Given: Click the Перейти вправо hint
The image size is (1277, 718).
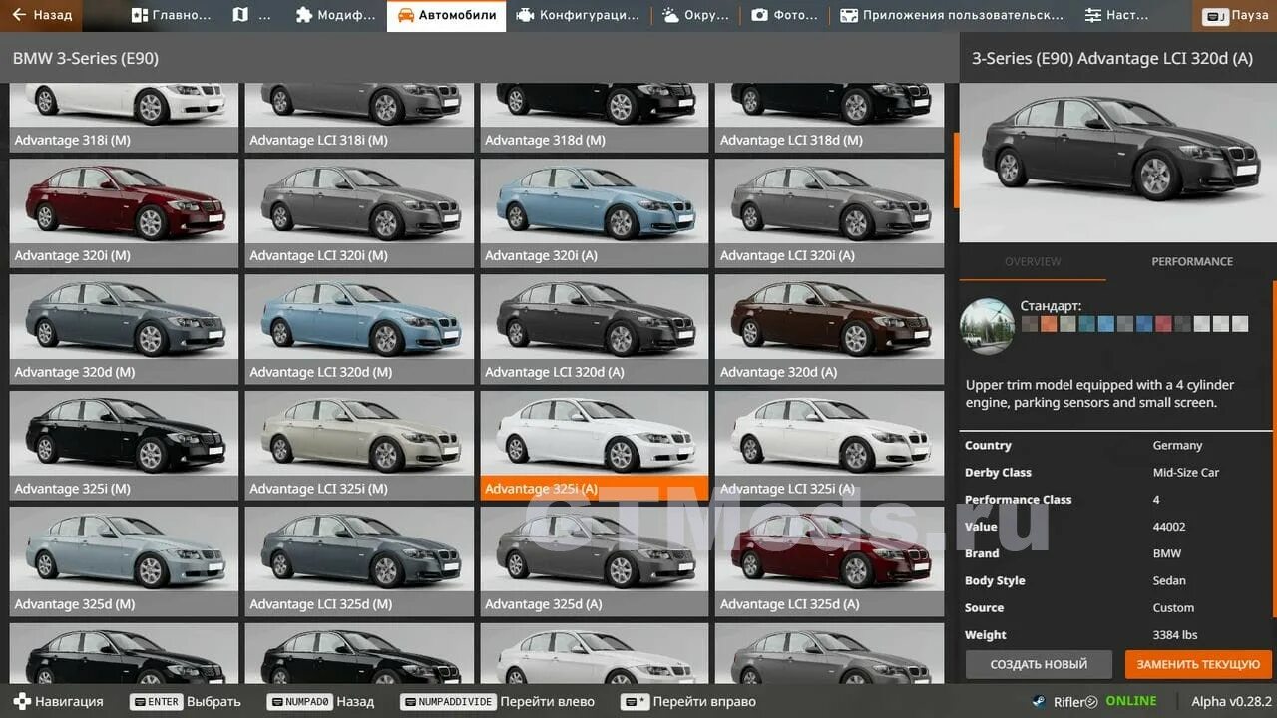Looking at the screenshot, I should (686, 701).
